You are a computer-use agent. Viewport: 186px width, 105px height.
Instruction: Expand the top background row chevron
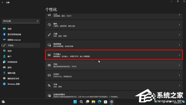pos(179,15)
